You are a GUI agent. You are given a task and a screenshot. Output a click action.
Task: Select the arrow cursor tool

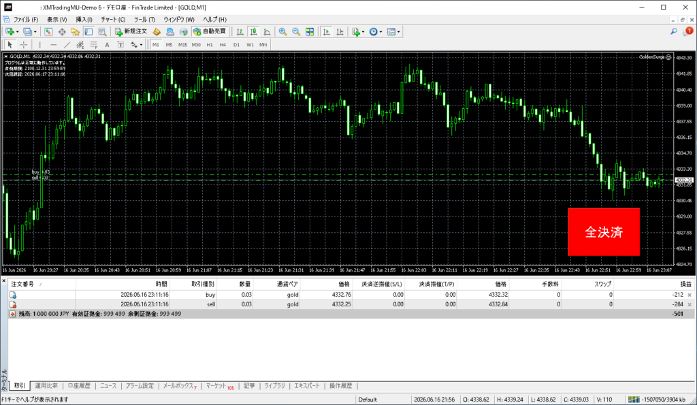10,44
